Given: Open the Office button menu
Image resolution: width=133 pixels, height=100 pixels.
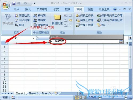Looking at the screenshot, I should point(6,6).
